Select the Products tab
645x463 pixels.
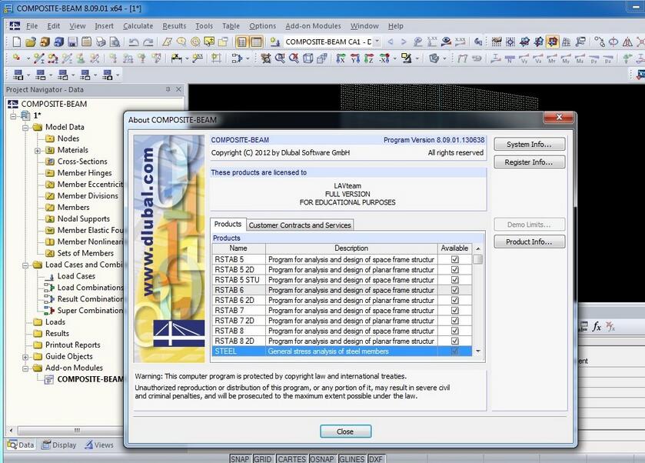(x=228, y=224)
